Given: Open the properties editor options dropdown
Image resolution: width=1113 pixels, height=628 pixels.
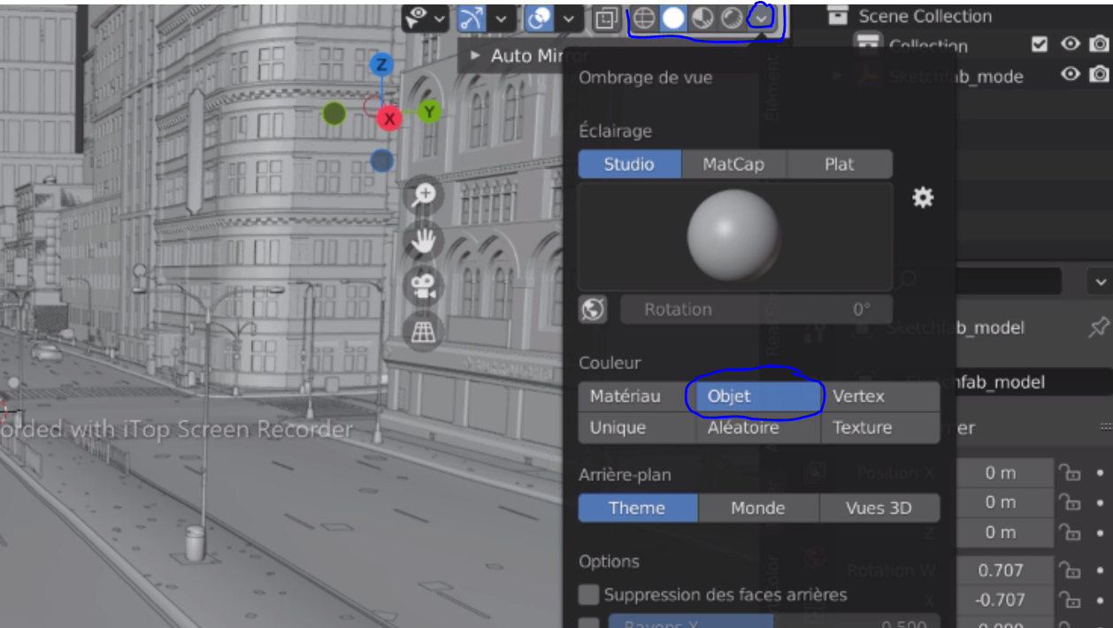Looking at the screenshot, I should coord(1100,282).
